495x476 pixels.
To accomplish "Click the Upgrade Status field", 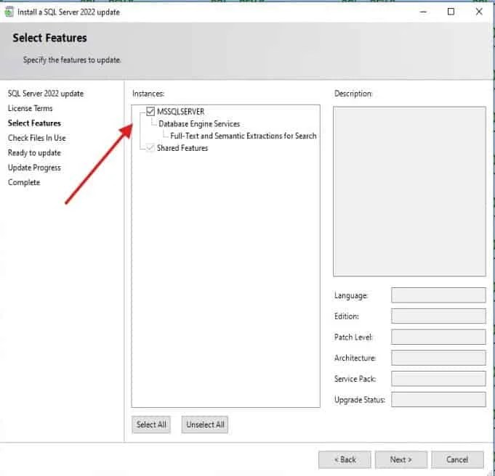I will tap(438, 400).
